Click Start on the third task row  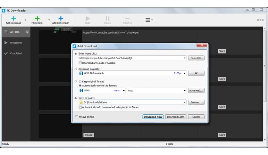tap(222, 107)
